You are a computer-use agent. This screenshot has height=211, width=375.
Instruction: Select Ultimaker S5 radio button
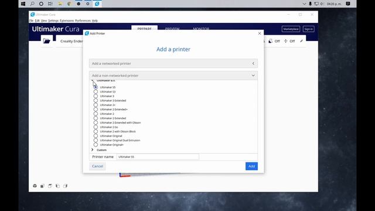pos(96,87)
